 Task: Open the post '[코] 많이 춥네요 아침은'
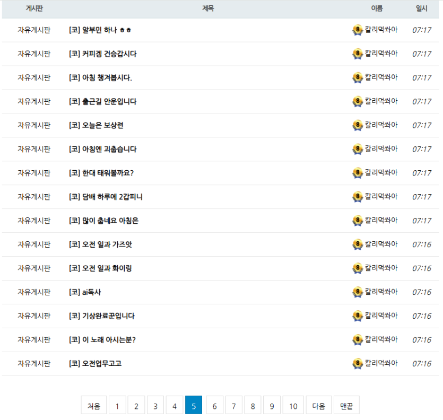coord(103,221)
